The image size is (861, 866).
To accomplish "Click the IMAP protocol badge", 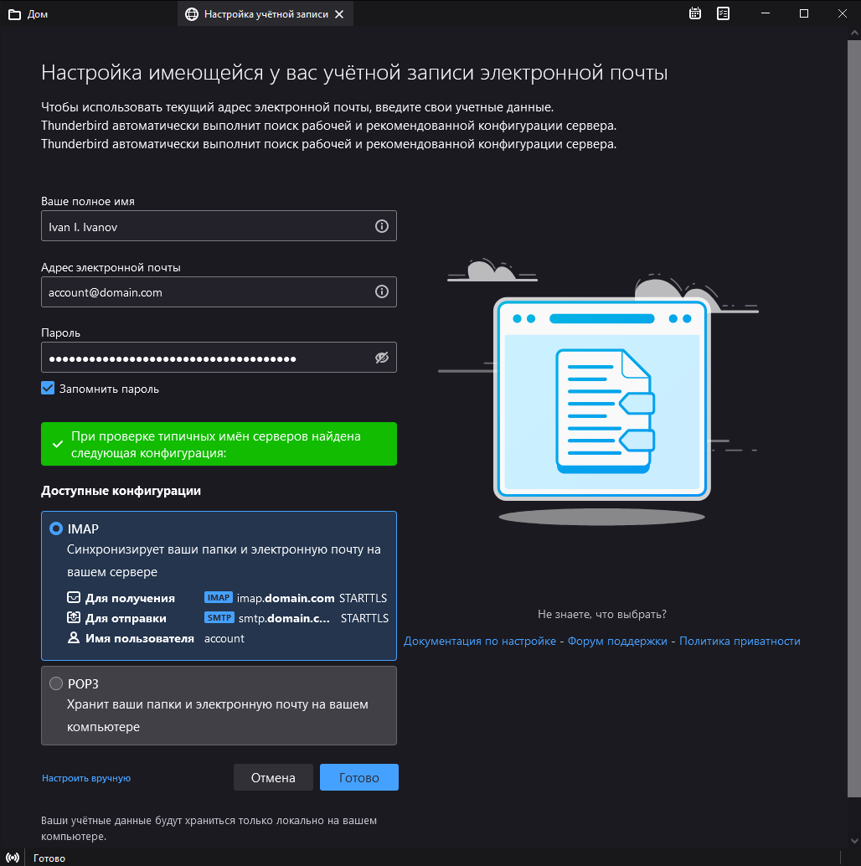I will tap(219, 598).
